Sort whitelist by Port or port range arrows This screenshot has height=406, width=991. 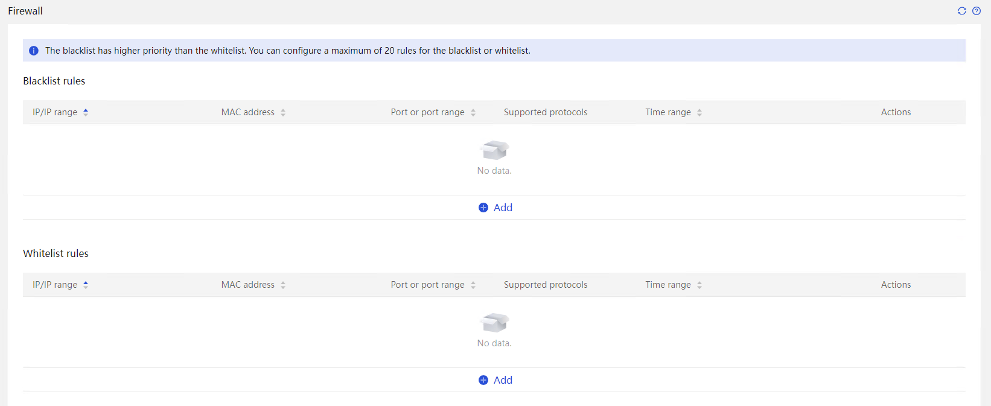coord(473,285)
